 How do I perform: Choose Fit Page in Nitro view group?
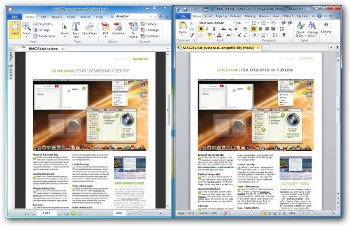pos(42,30)
